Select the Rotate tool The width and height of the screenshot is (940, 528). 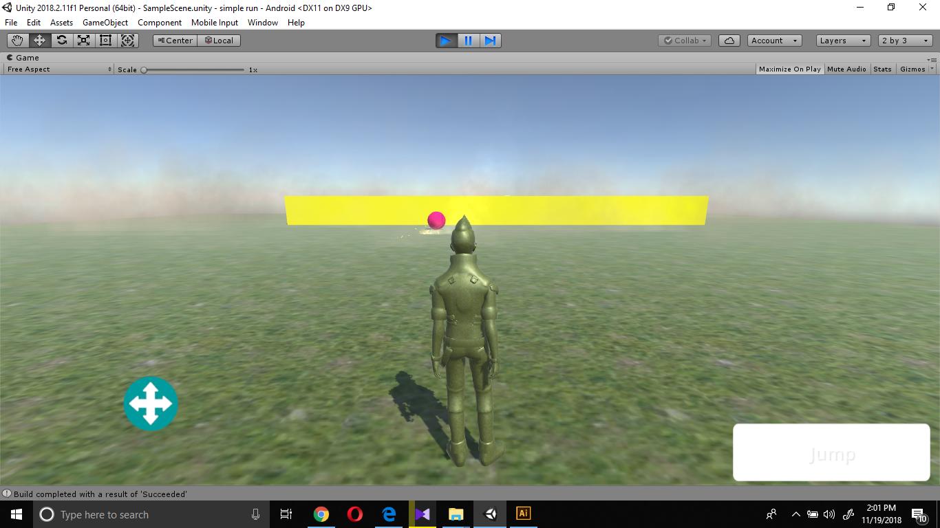[61, 41]
